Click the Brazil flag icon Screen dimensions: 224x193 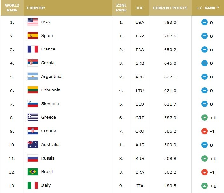click(33, 172)
